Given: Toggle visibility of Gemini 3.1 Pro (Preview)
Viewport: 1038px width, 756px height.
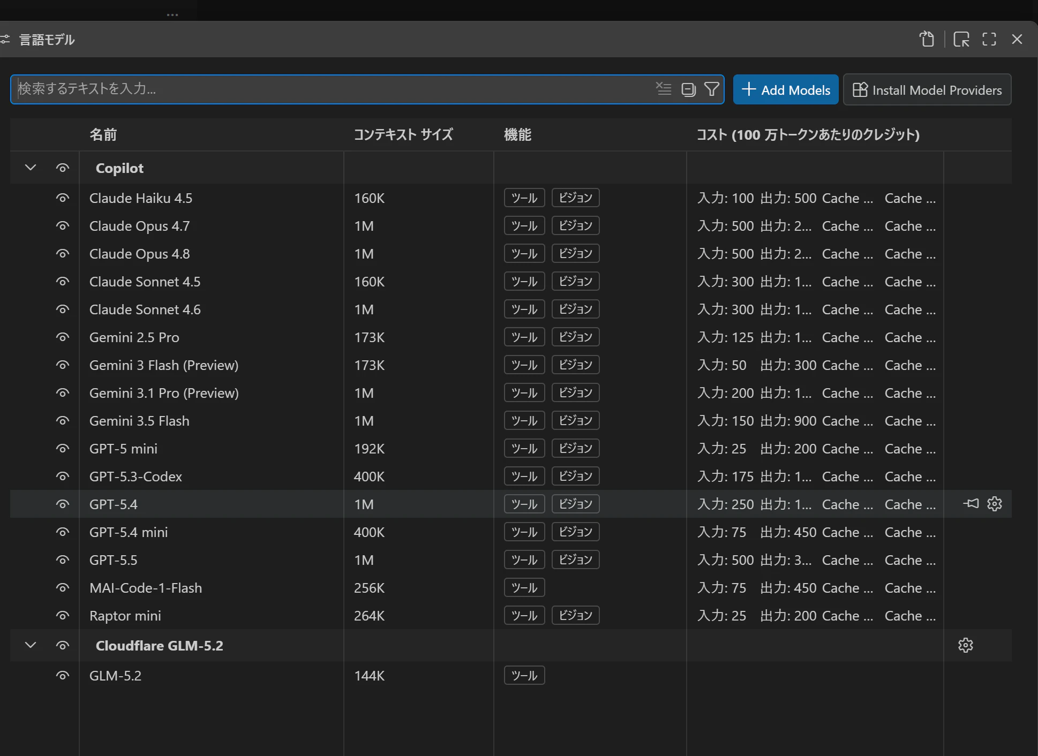Looking at the screenshot, I should tap(63, 393).
